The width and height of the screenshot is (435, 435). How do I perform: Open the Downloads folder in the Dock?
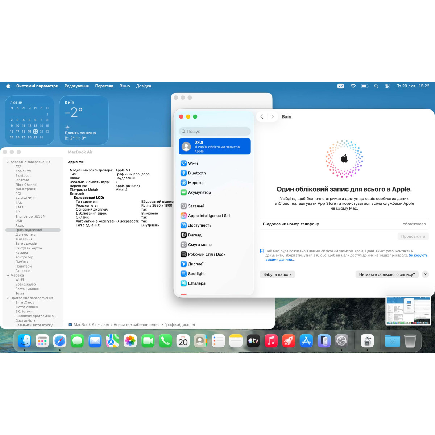coord(393,341)
